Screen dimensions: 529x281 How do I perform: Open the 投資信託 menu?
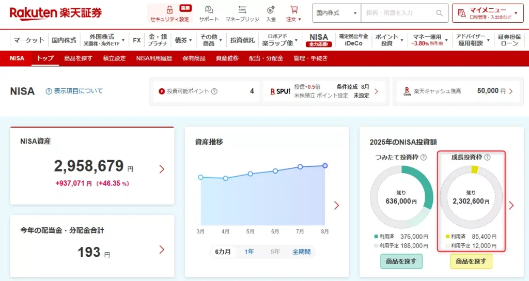[x=242, y=40]
